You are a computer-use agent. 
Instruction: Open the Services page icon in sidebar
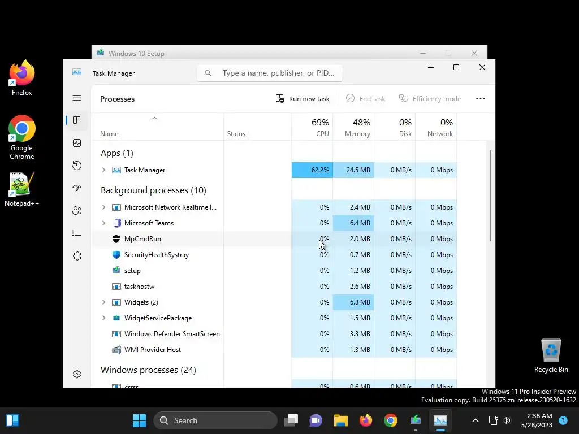point(77,256)
